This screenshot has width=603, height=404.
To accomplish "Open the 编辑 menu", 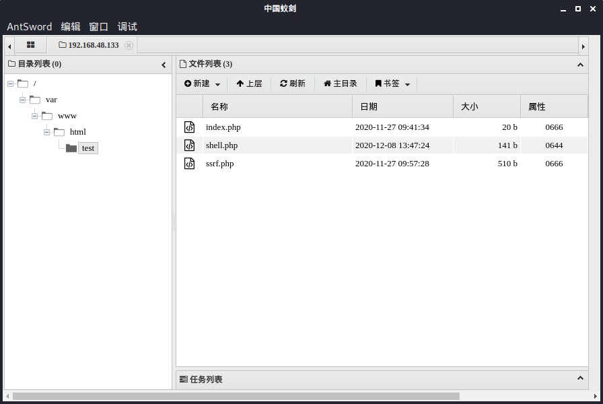I will pyautogui.click(x=71, y=26).
